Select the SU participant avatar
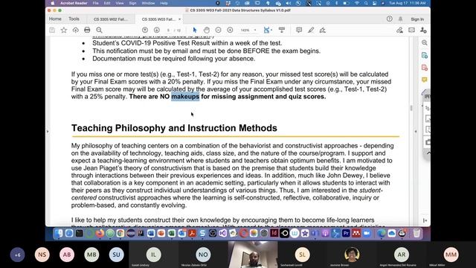 (x=116, y=255)
